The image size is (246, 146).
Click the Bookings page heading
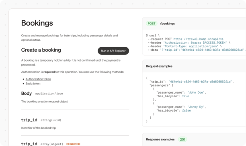pos(37,23)
